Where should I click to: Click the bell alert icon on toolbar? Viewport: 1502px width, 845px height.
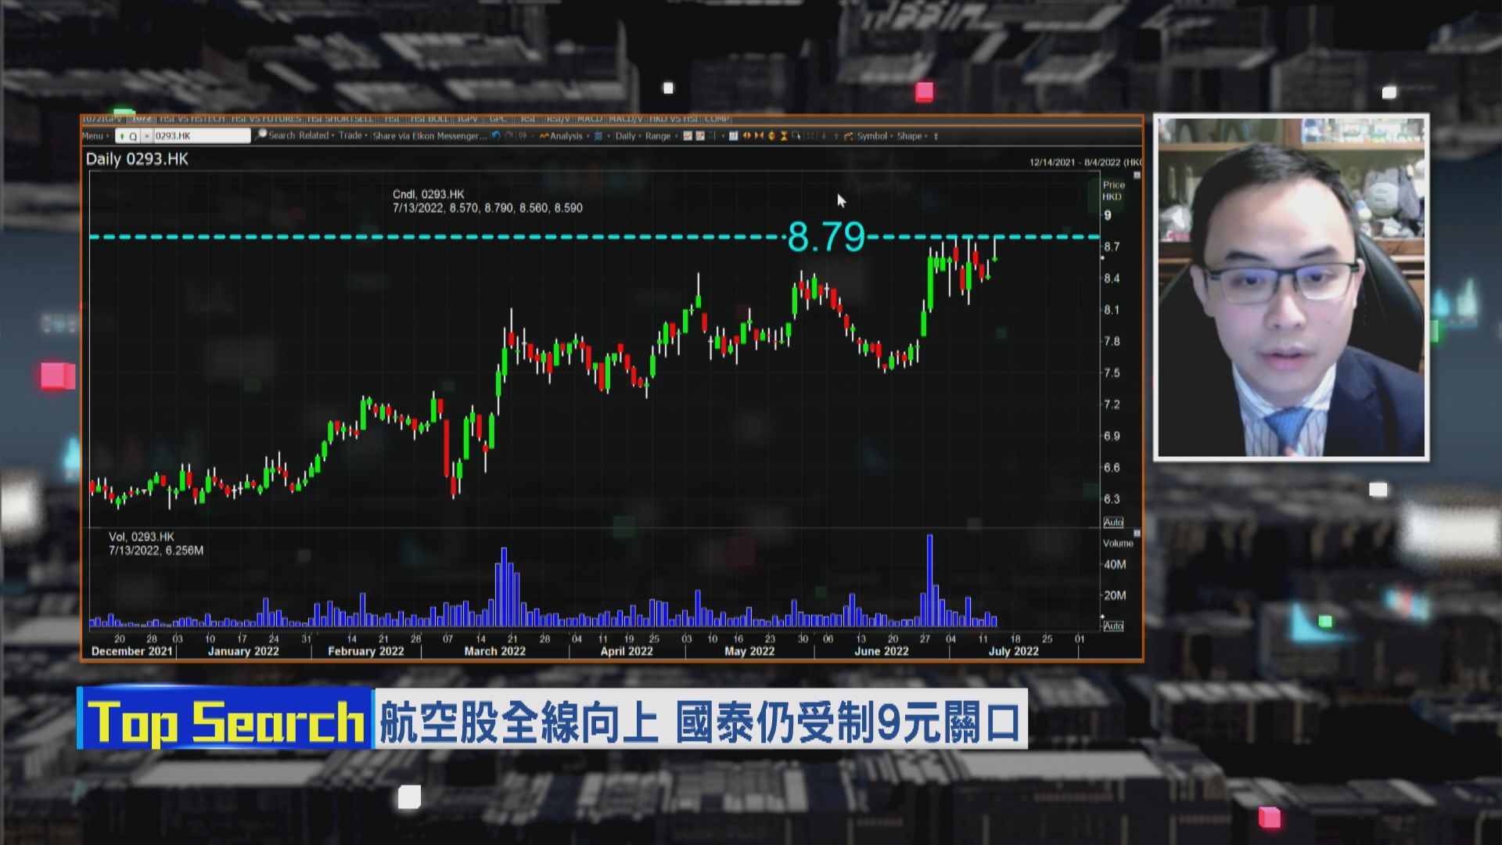tap(771, 135)
